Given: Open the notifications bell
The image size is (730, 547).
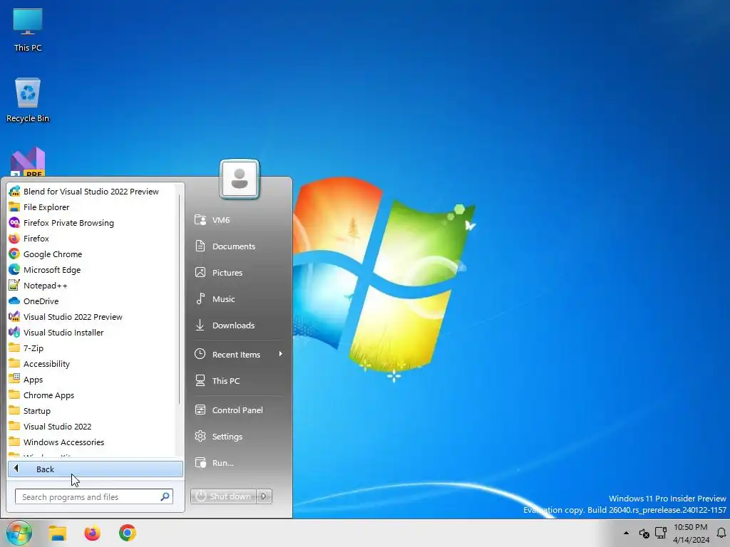Looking at the screenshot, I should pyautogui.click(x=721, y=533).
